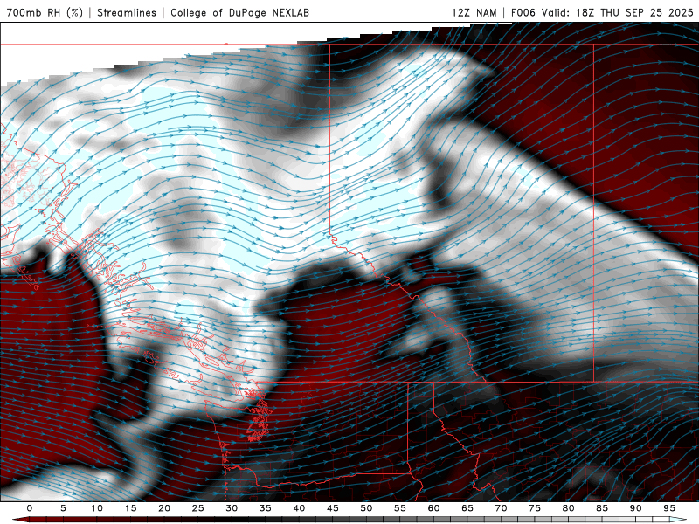
Task: Select the "12Z NAM" model run label
Action: coord(474,12)
